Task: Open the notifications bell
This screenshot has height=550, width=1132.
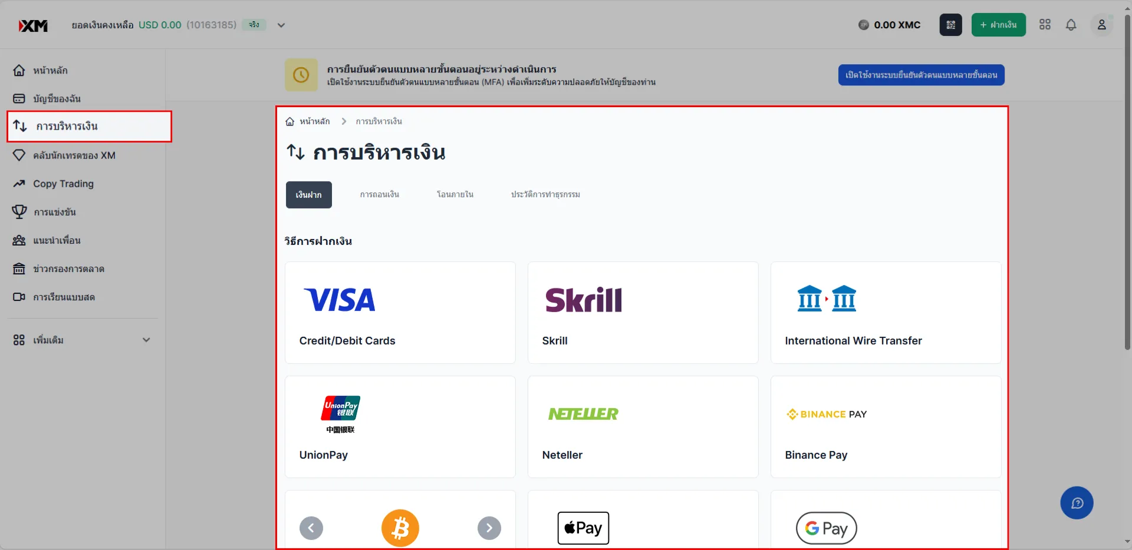Action: [x=1071, y=25]
